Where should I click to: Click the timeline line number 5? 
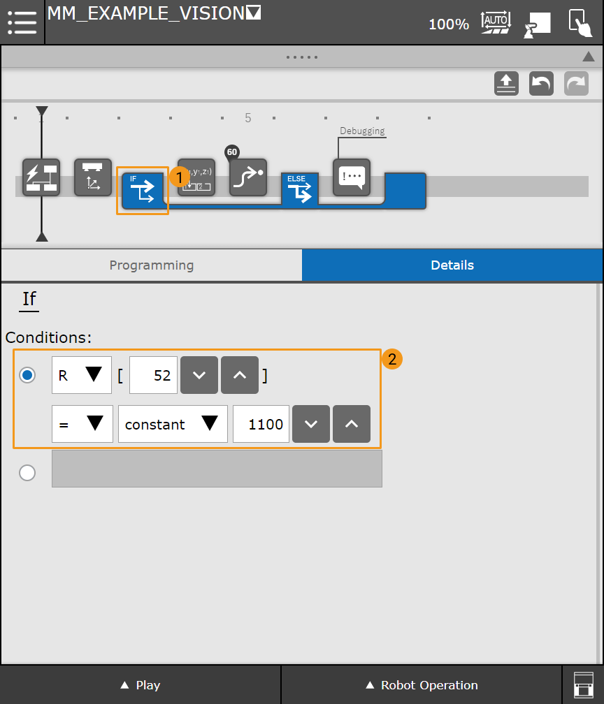click(248, 117)
